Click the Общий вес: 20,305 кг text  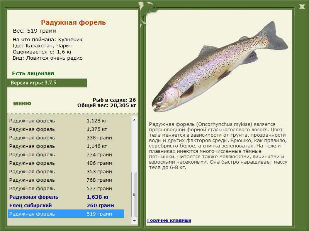[107, 105]
